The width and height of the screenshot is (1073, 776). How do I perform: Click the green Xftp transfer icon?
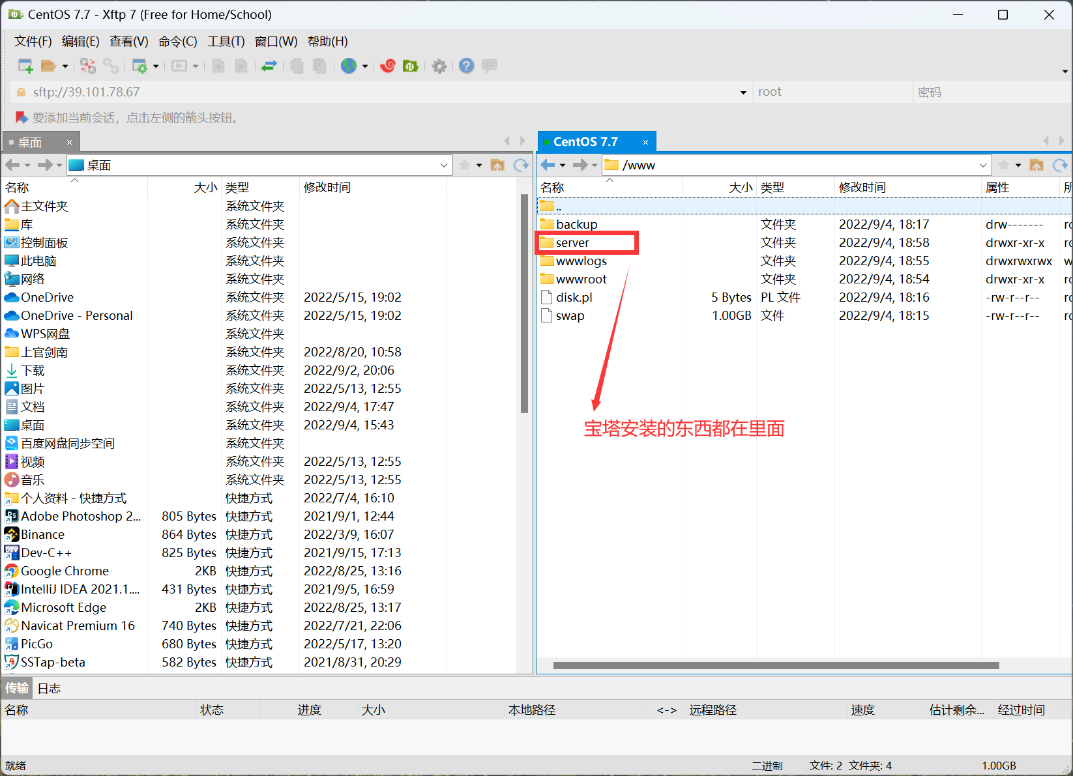coord(411,66)
